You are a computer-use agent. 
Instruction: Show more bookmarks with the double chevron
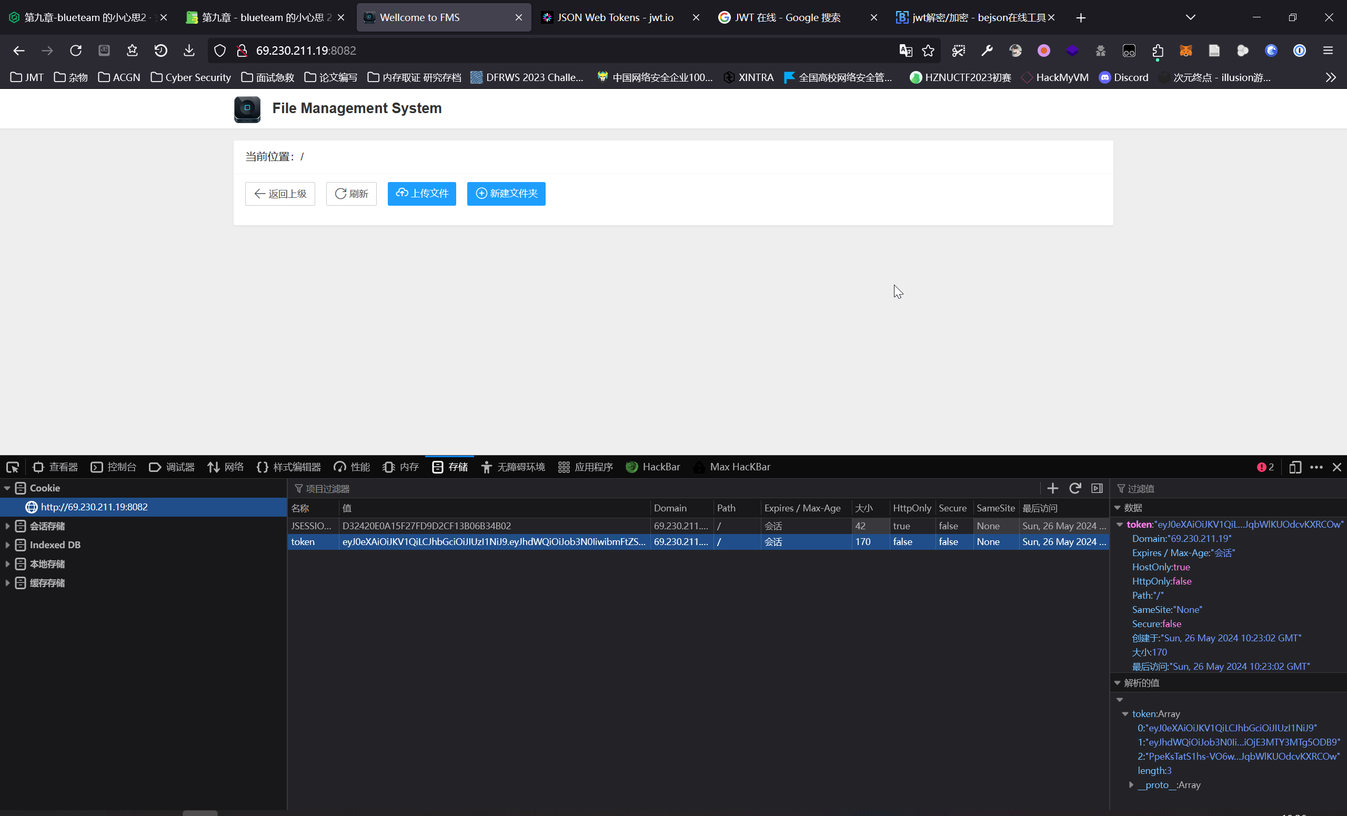(1331, 78)
